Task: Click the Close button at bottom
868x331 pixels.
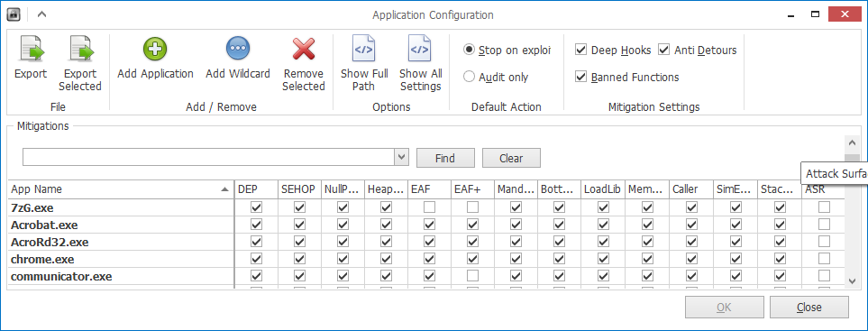Action: click(809, 308)
